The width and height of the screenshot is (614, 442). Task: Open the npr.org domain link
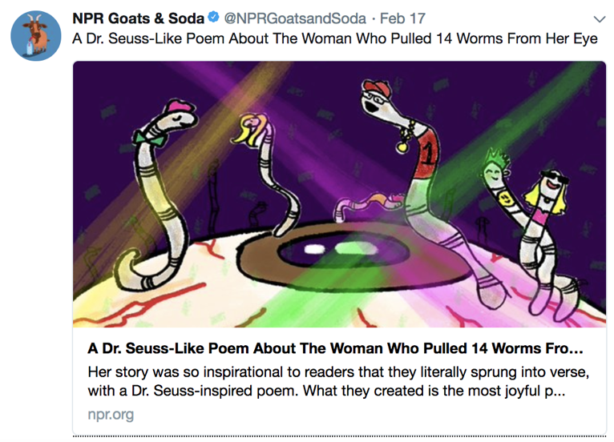tap(111, 415)
